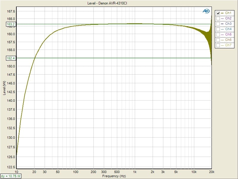Image resolution: width=238 pixels, height=179 pixels.
Task: Enable the Ch2 trace checkbox
Action: point(218,18)
